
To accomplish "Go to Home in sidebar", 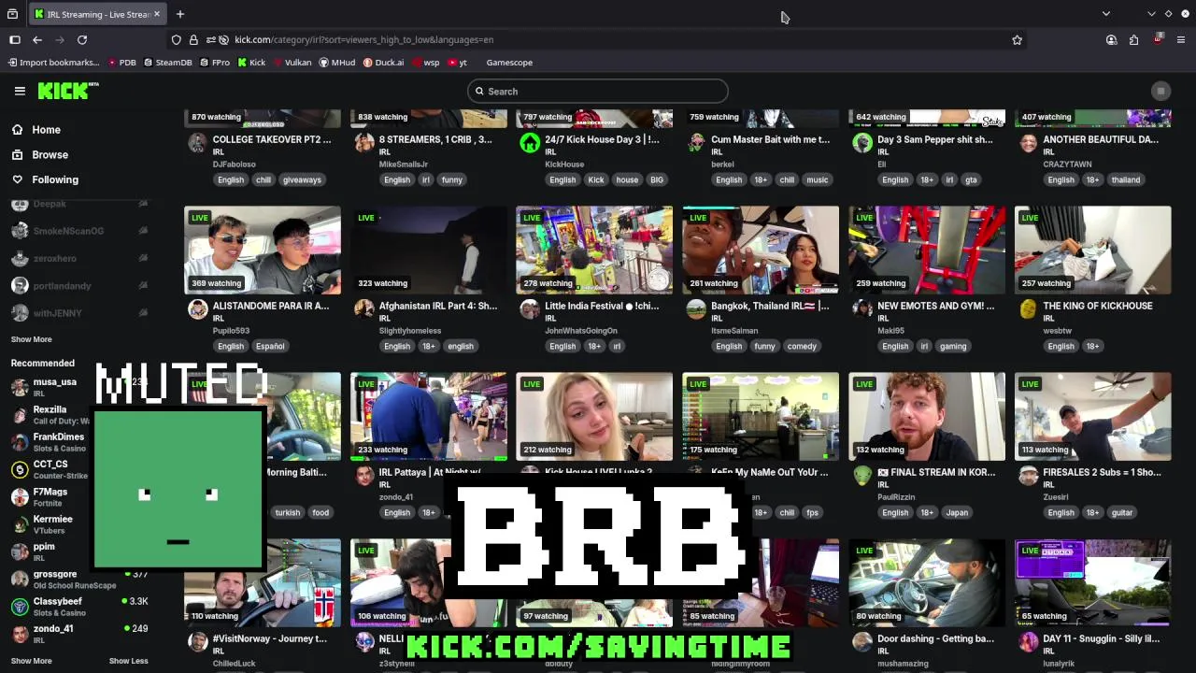I will [x=46, y=130].
